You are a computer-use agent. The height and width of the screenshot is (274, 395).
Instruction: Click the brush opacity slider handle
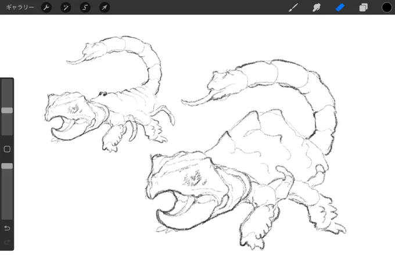pos(7,166)
